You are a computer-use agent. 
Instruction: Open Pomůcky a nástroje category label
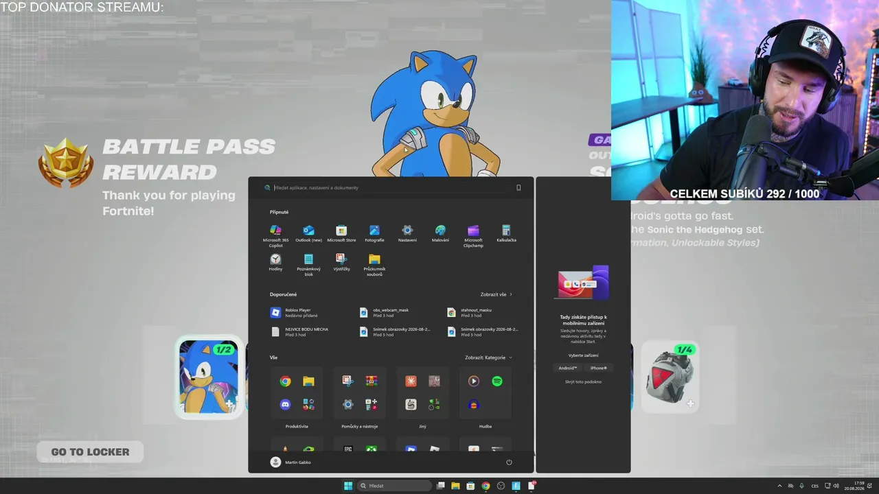(x=360, y=426)
